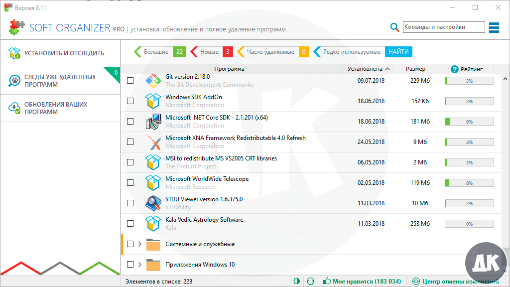510x287 pixels.
Task: Open the УСТАНОВИТЬ И ОТСЛЕДИТЬ section
Action: (60, 53)
